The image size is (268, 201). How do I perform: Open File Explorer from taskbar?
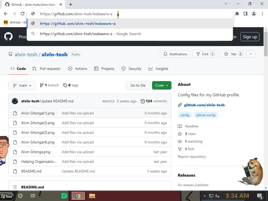coord(92,196)
